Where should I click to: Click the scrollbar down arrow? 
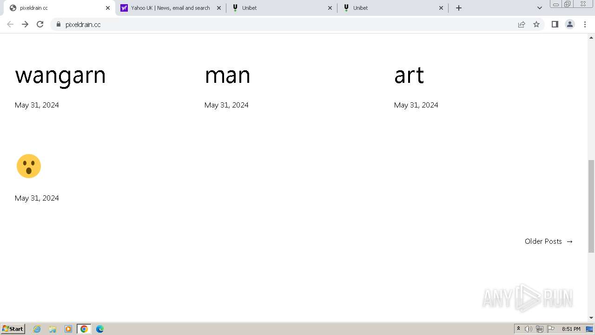coord(591,318)
